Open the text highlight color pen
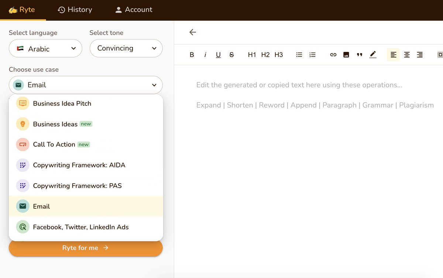 click(x=373, y=55)
